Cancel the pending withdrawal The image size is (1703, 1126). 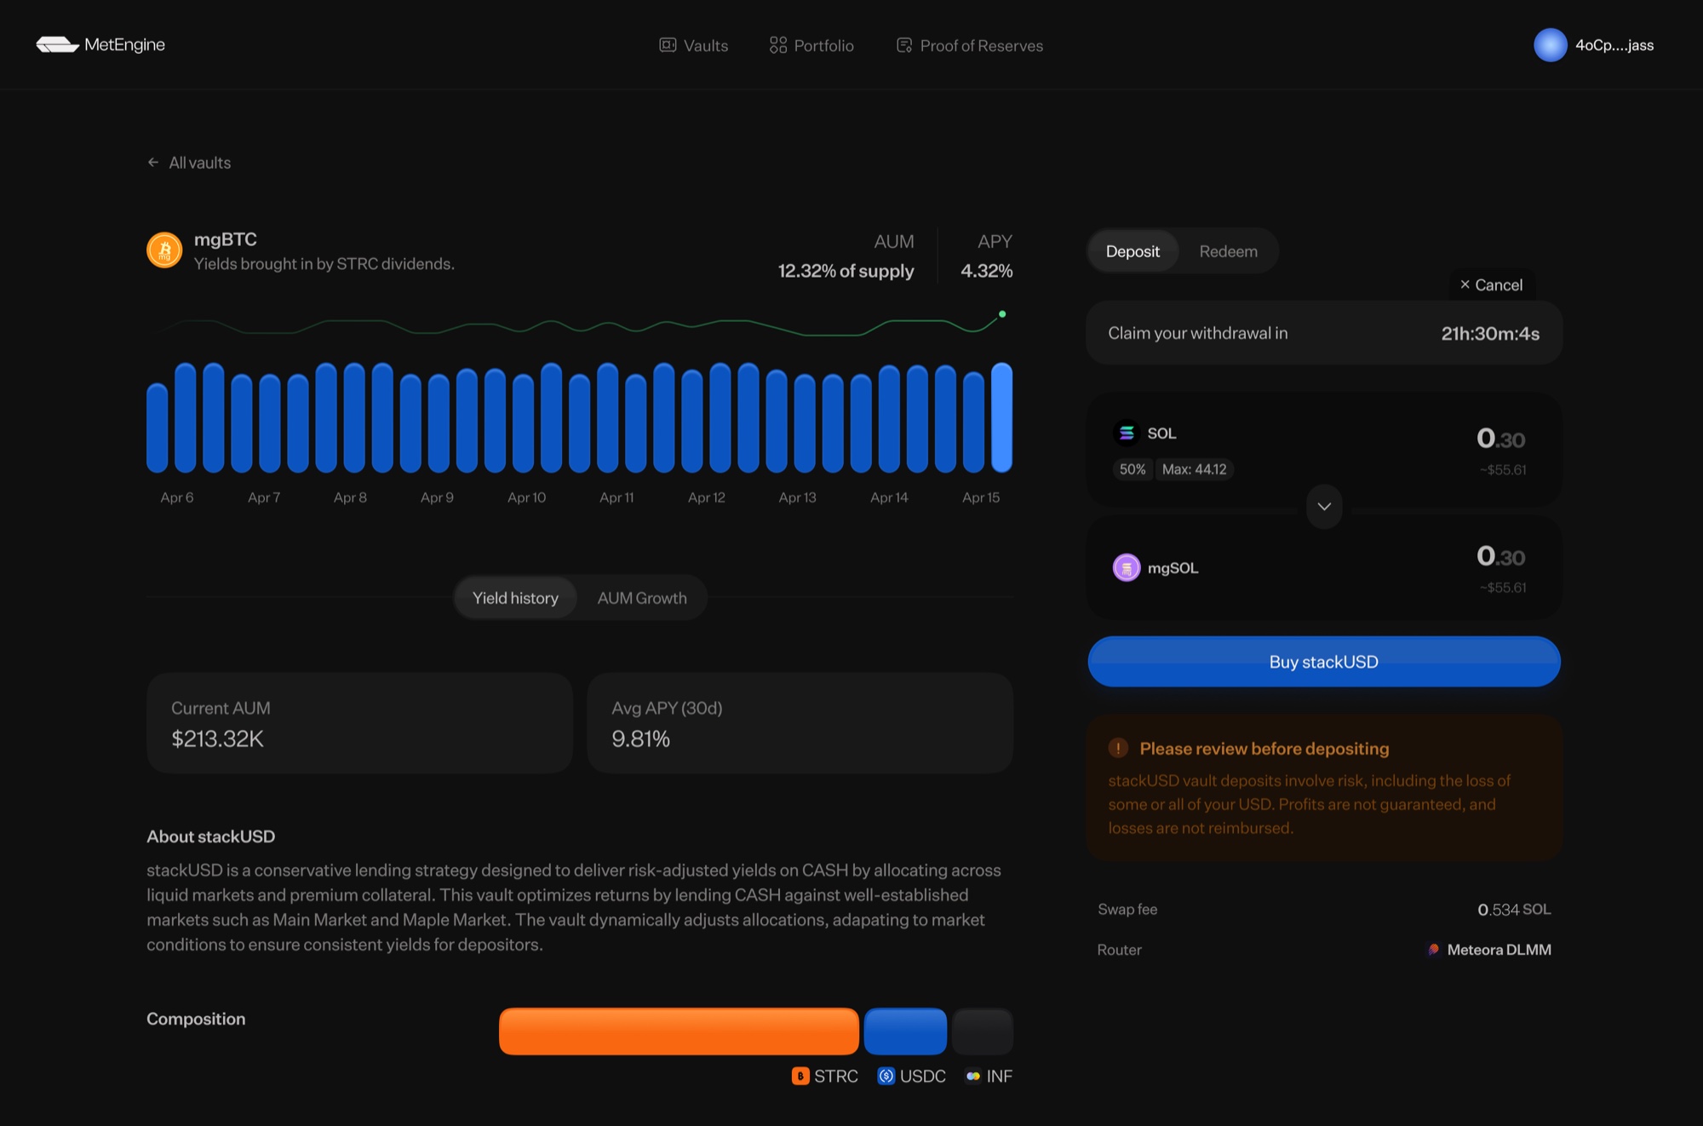pos(1492,284)
